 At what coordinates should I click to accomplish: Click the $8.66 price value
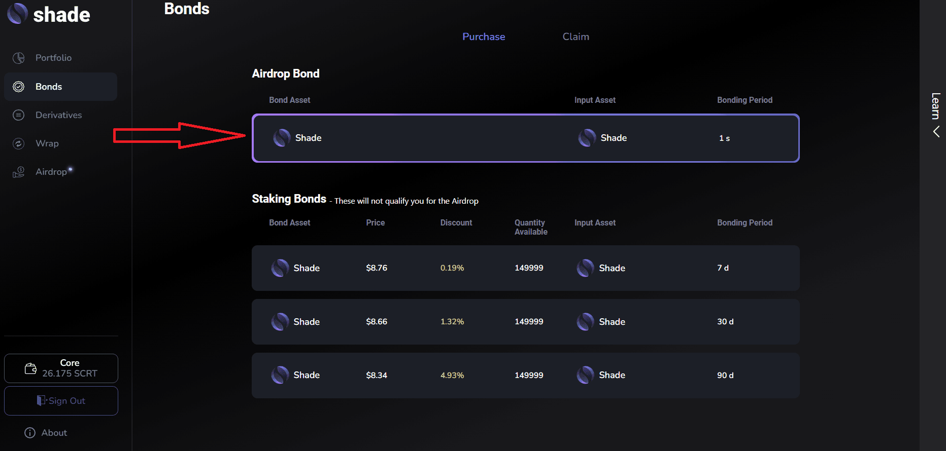pos(377,322)
